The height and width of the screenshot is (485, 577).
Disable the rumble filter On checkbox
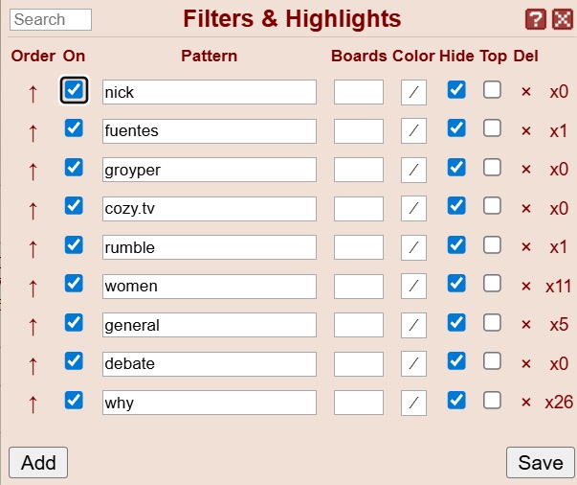pos(74,245)
